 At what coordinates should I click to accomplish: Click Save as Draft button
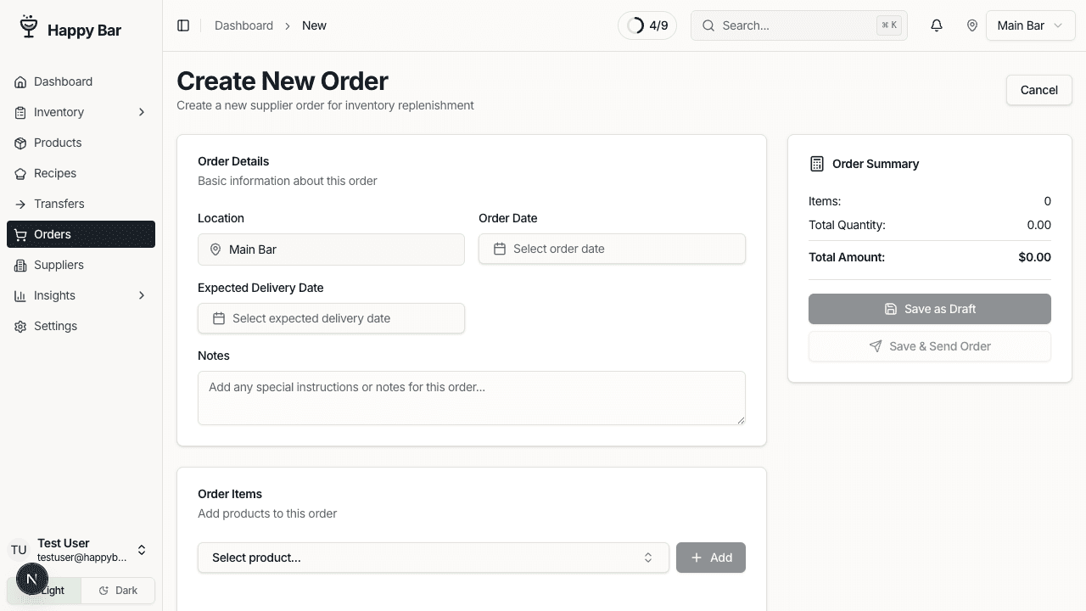click(x=930, y=309)
